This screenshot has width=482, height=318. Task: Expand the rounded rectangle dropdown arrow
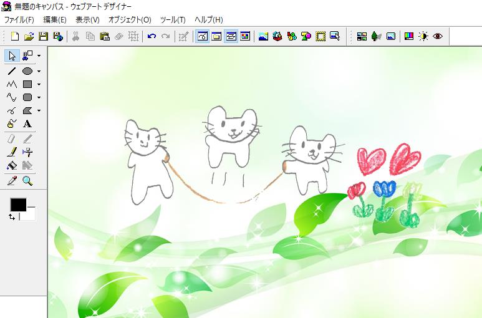coord(39,98)
